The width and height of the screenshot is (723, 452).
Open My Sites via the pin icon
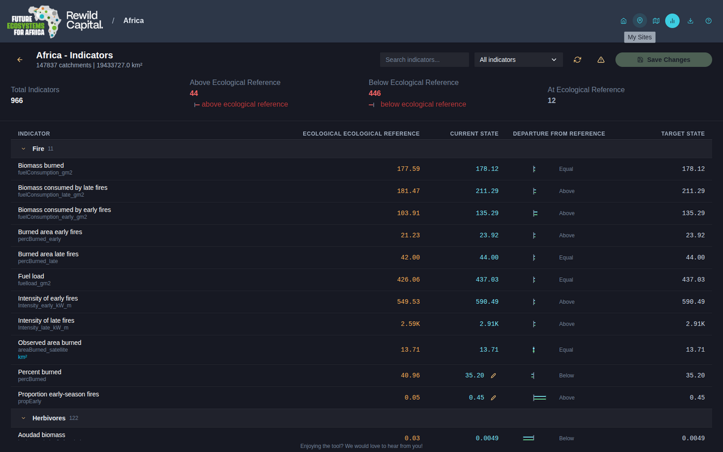(x=640, y=21)
